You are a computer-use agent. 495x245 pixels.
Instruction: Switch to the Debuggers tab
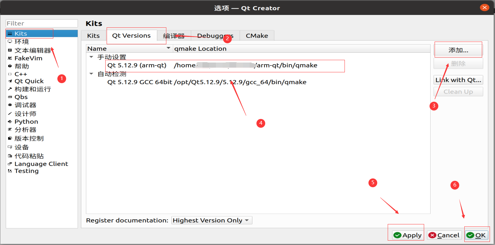[x=215, y=35]
